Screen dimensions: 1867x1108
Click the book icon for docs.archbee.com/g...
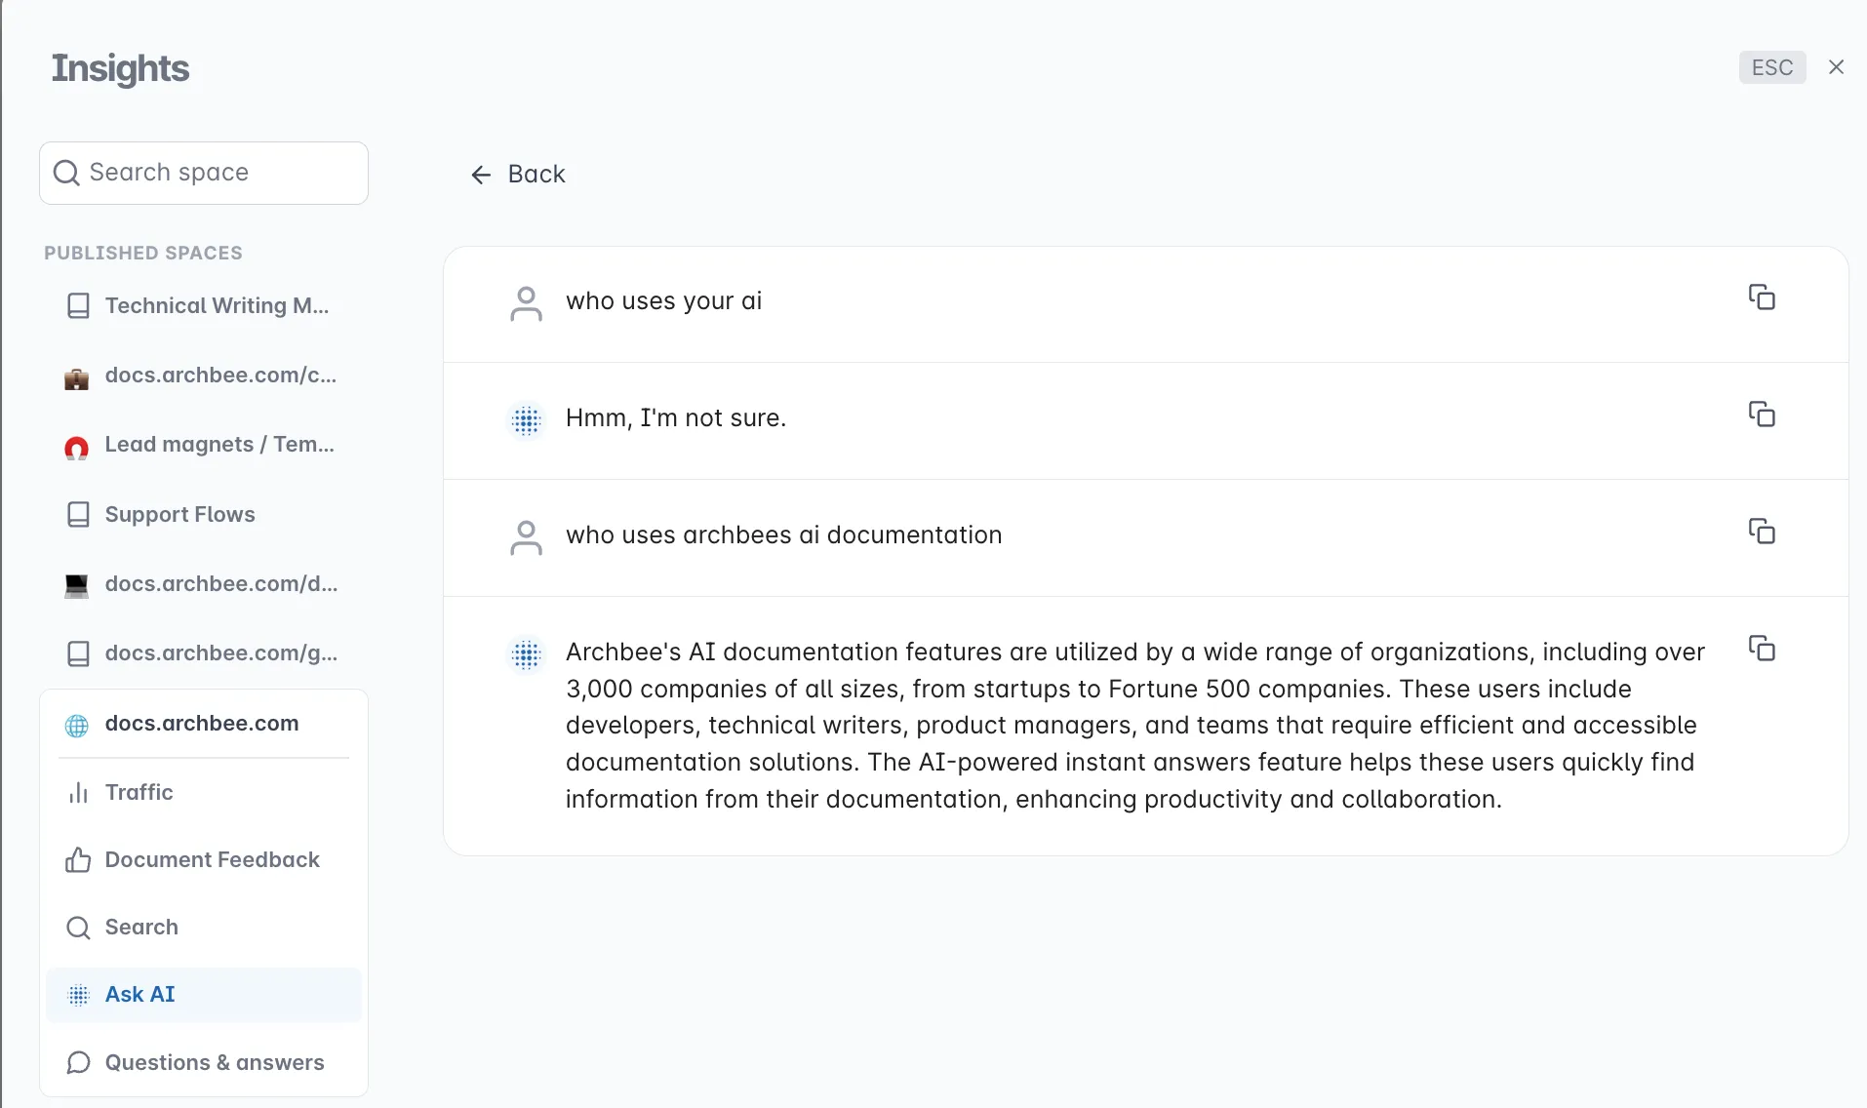(x=78, y=654)
